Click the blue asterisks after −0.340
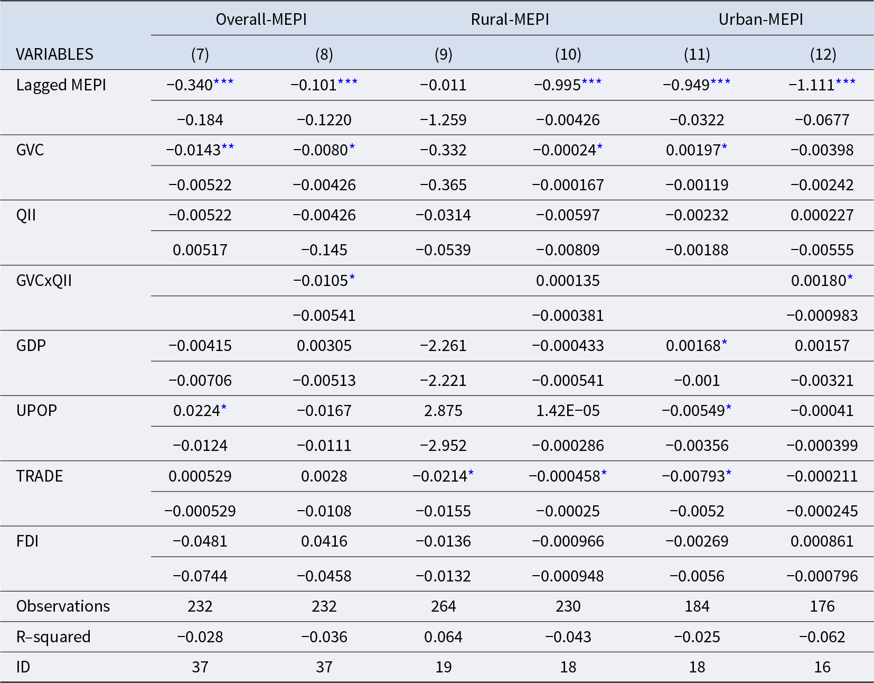The height and width of the screenshot is (683, 874). pos(223,82)
